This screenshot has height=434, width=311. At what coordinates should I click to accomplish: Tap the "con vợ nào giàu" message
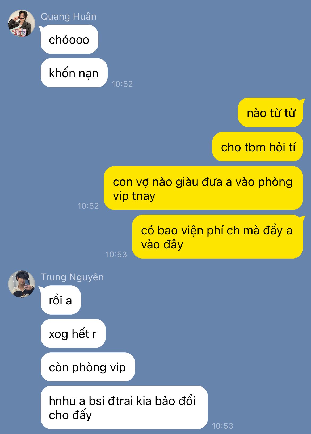pos(203,188)
